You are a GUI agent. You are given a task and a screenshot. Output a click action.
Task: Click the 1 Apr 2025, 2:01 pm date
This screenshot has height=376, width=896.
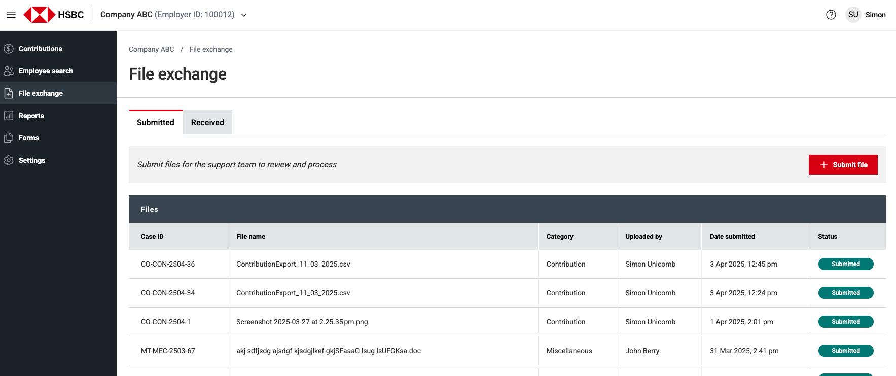(741, 322)
